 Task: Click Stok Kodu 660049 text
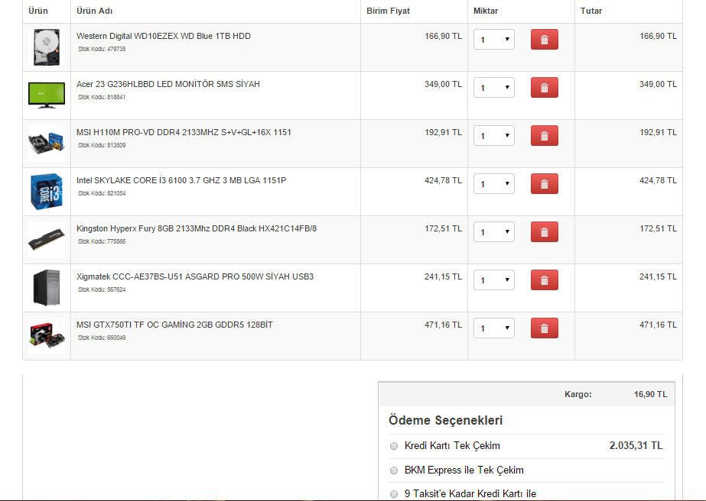102,338
